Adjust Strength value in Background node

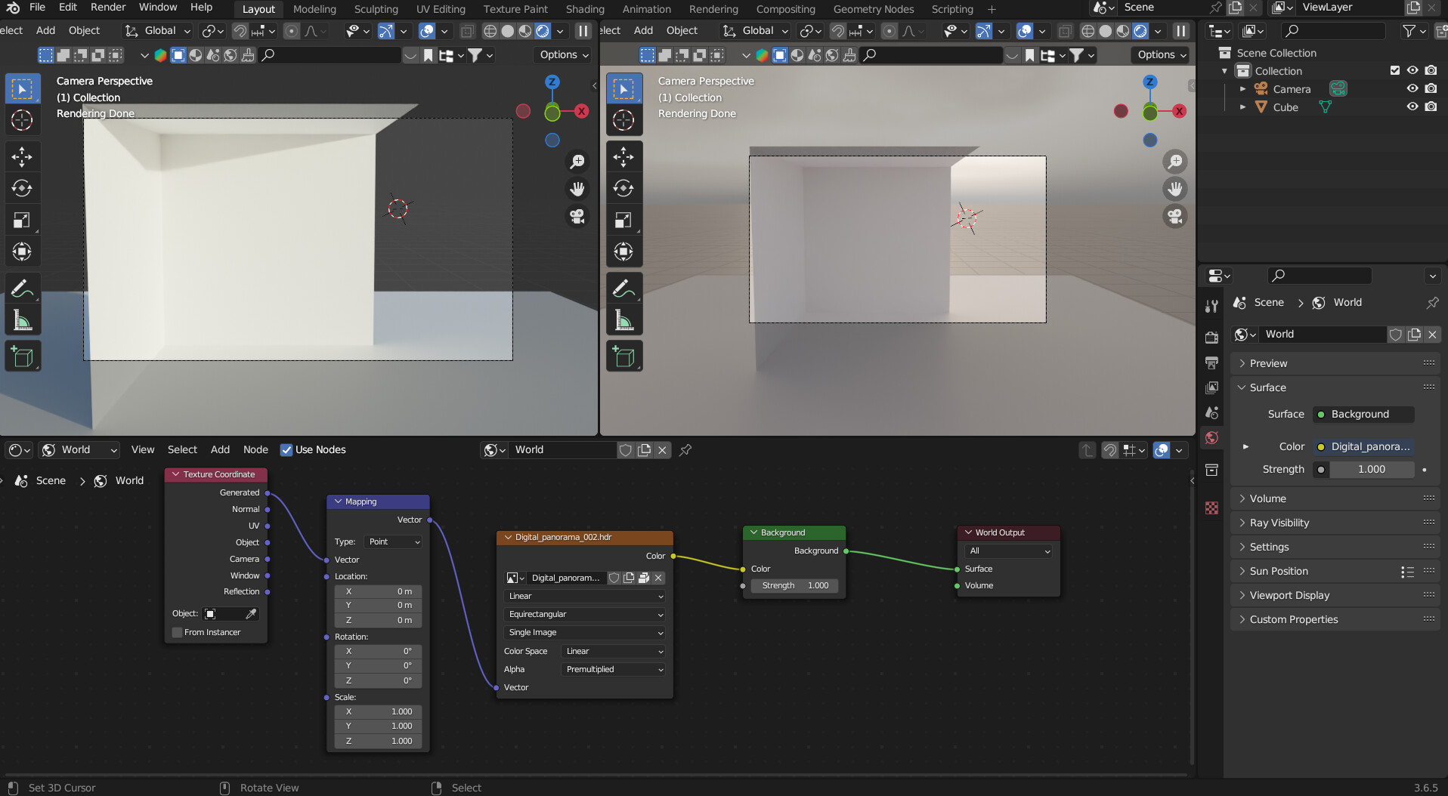pos(795,585)
